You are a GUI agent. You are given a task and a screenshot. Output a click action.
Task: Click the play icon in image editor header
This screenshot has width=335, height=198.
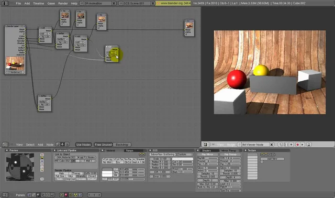pos(303,145)
